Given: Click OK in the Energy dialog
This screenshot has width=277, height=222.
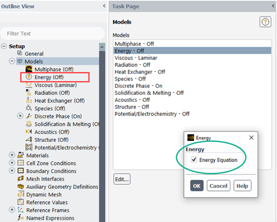Looking at the screenshot, I should (x=197, y=185).
